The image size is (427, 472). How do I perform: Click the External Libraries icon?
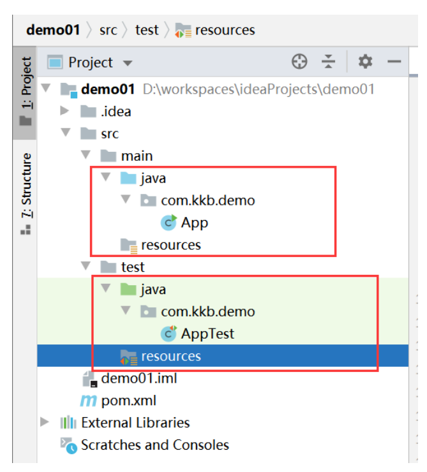(68, 423)
